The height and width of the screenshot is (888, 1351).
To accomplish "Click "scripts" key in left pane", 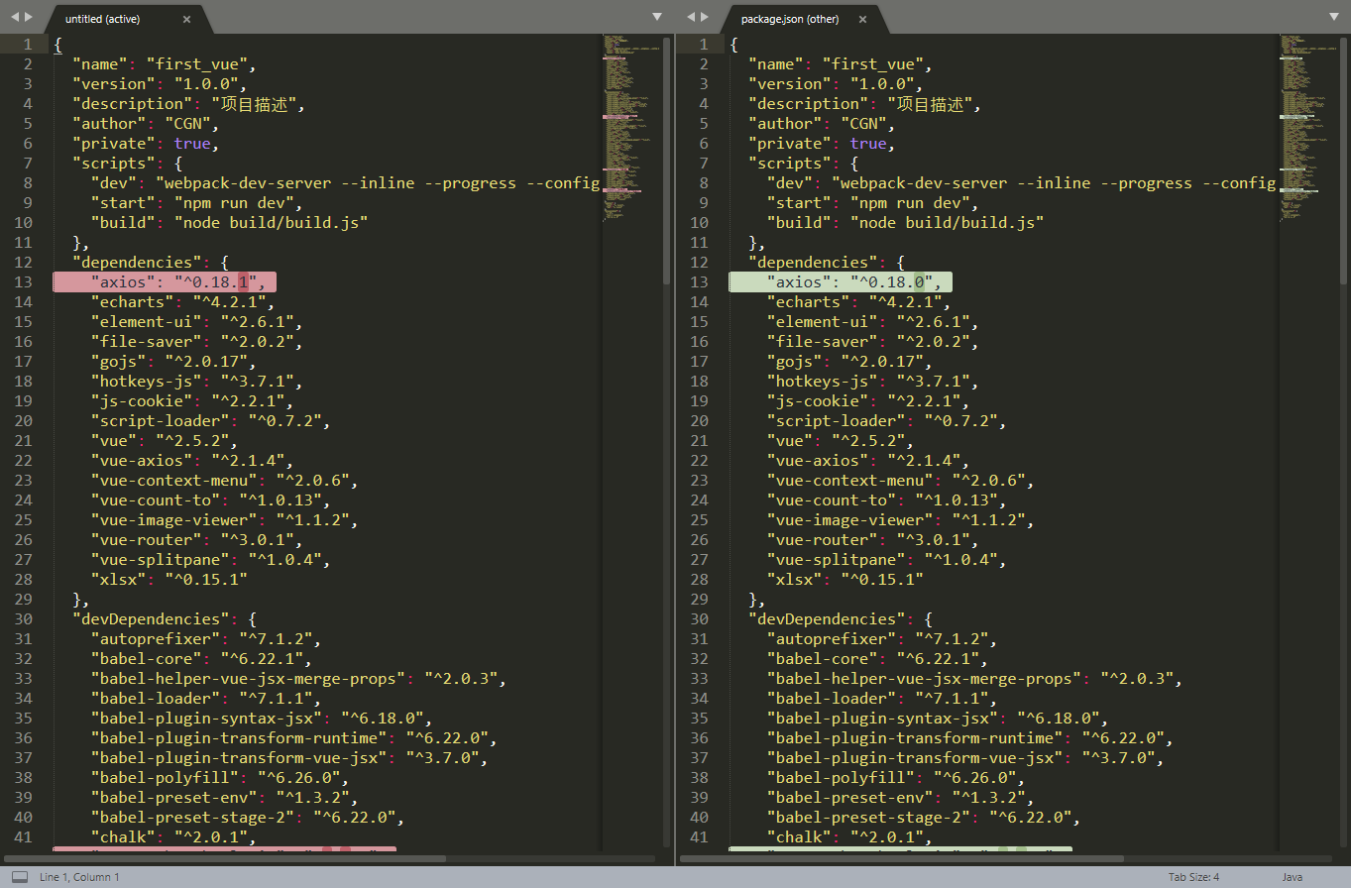I will coord(113,164).
